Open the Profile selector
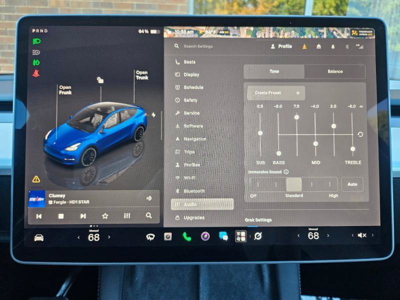Image resolution: width=400 pixels, height=300 pixels. (281, 46)
